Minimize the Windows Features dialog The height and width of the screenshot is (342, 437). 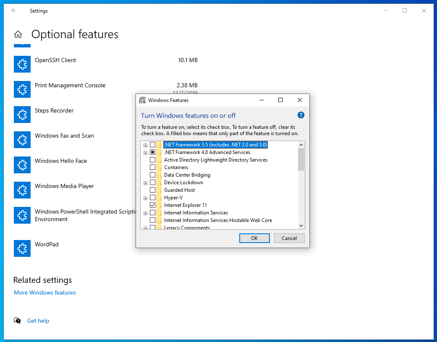tap(262, 100)
